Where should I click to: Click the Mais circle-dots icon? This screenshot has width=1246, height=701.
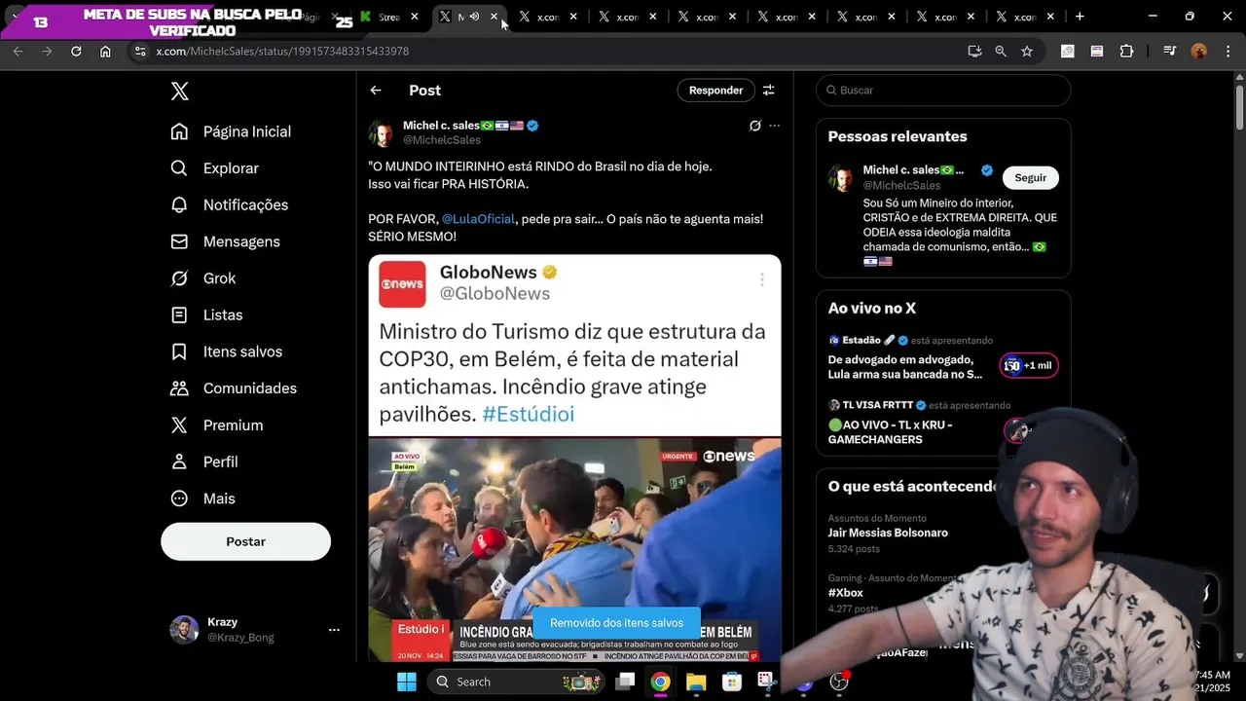point(179,498)
